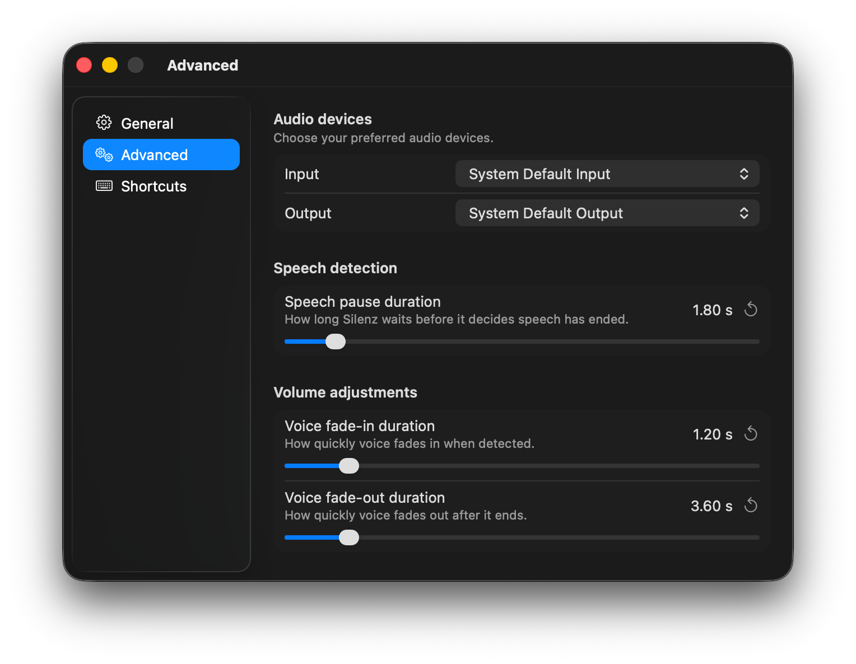Image resolution: width=856 pixels, height=664 pixels.
Task: Click reset icon beside Voice fade-in duration
Action: [751, 433]
